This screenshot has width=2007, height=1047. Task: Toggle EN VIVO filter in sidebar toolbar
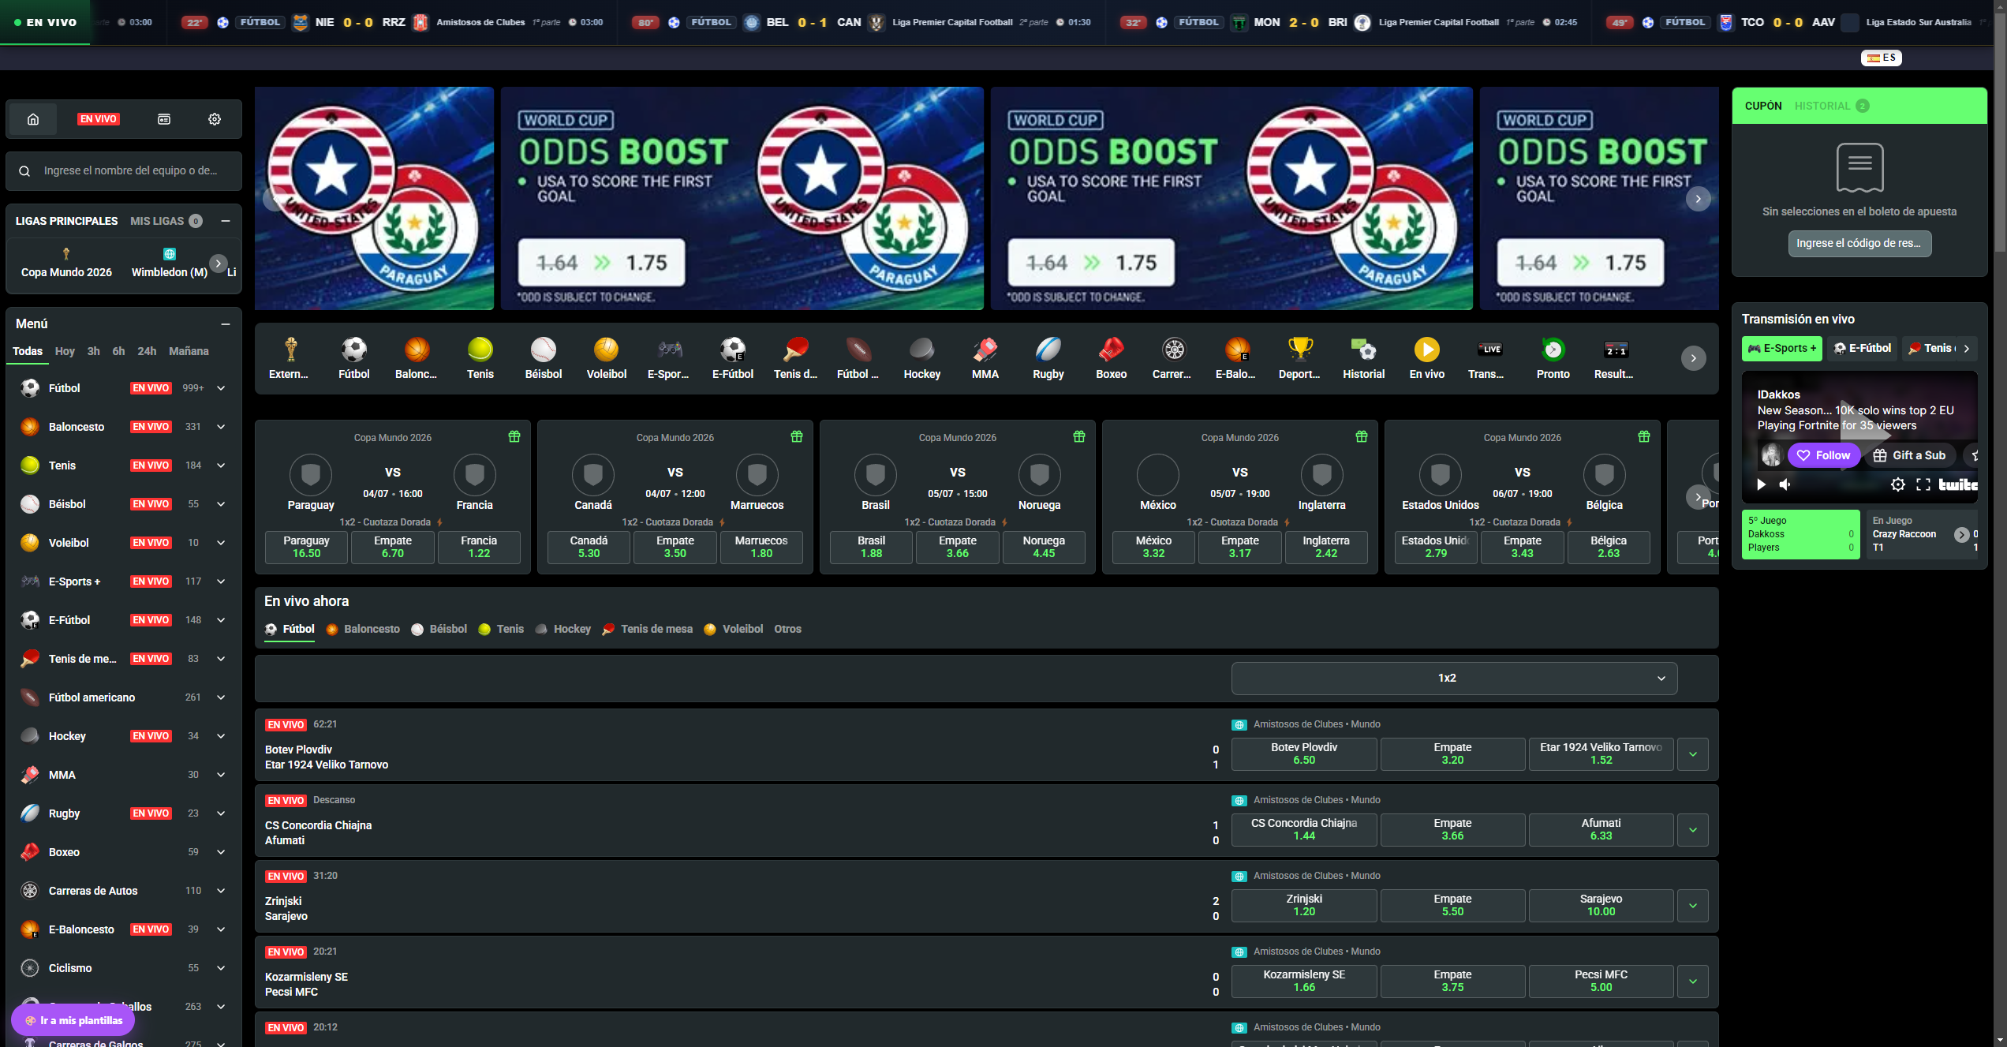pos(99,119)
